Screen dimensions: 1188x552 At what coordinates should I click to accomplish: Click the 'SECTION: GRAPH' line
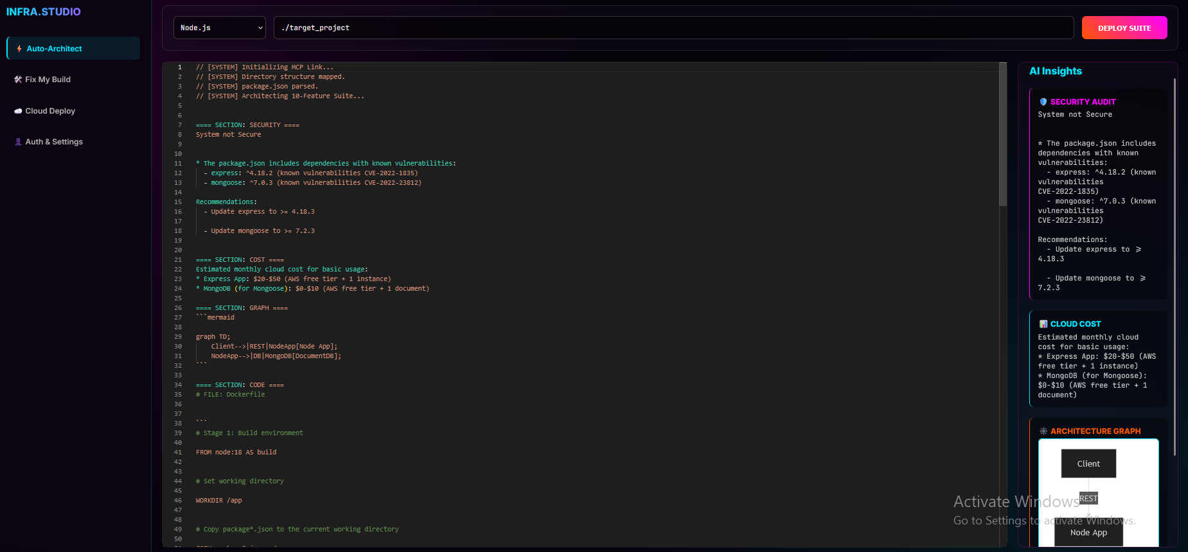pos(242,307)
